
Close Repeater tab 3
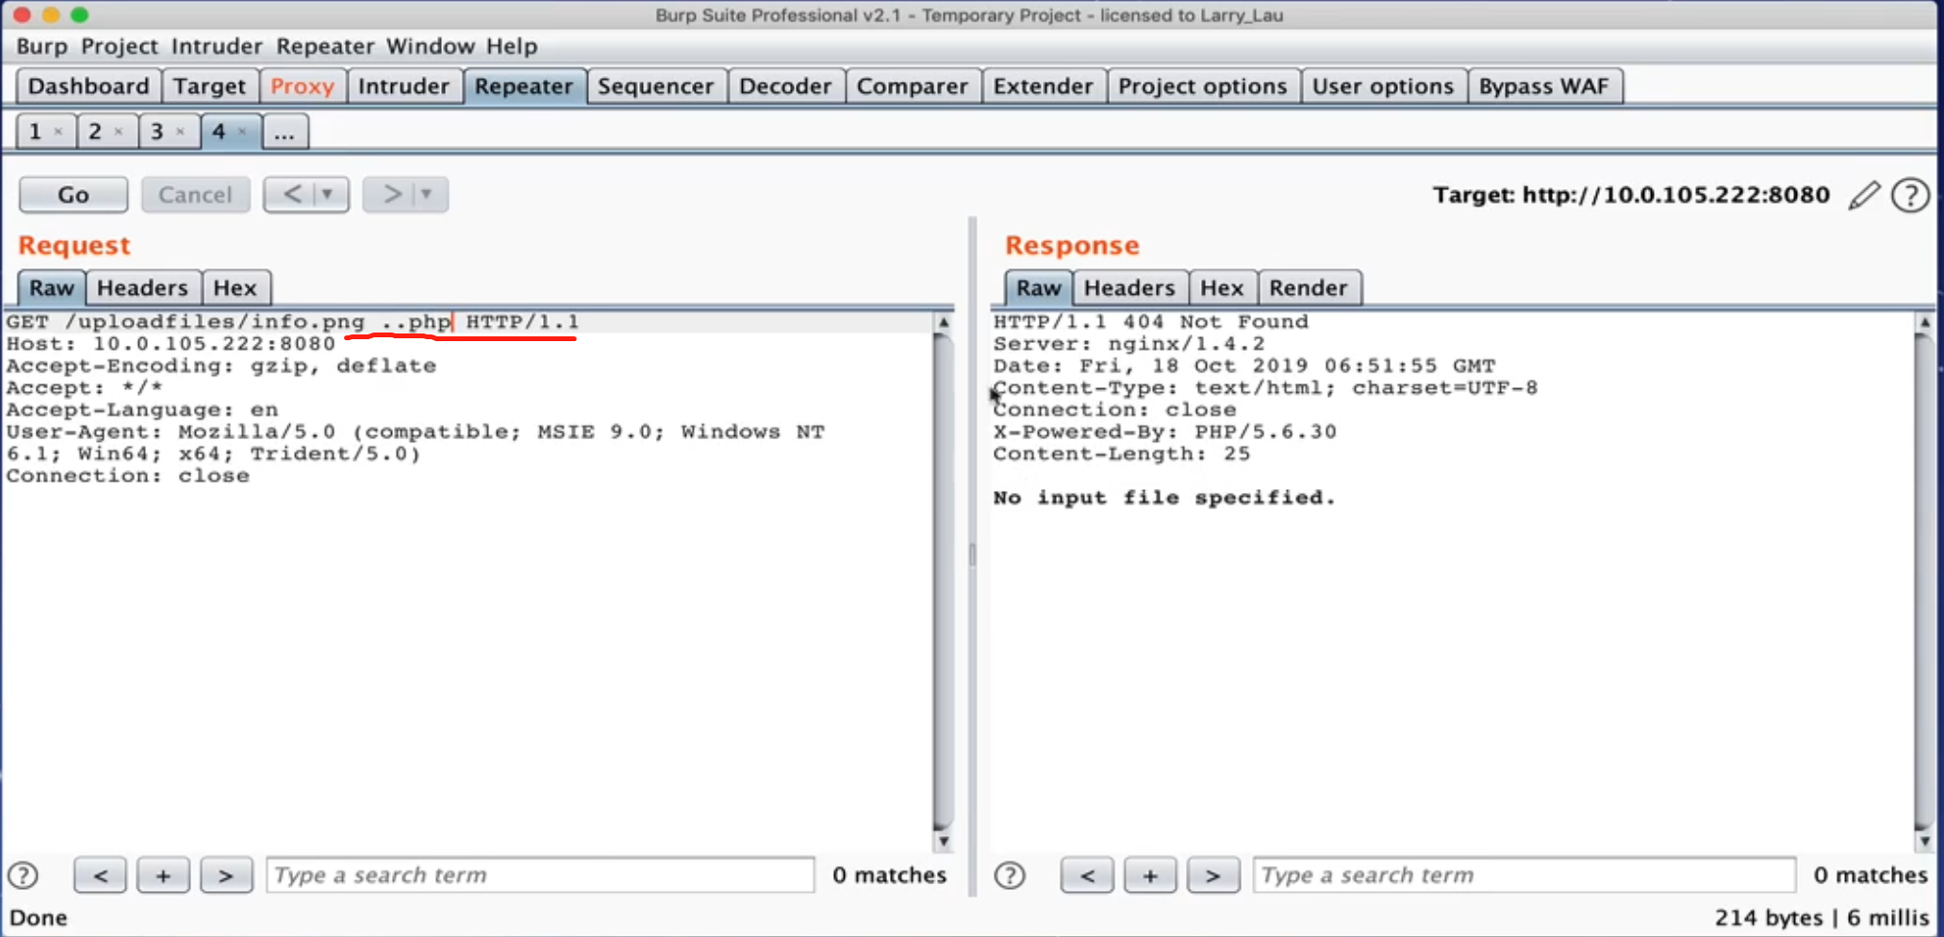point(181,132)
